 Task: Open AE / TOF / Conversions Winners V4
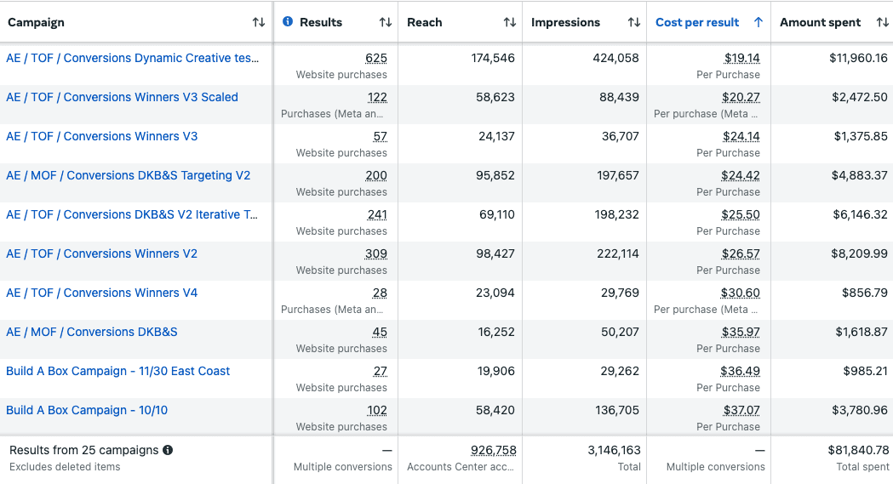point(102,293)
